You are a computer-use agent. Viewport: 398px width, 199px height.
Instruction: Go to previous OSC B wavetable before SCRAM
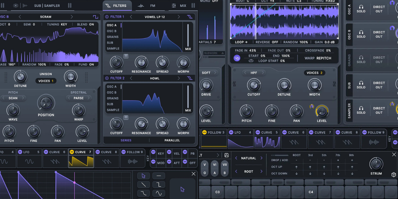(x=20, y=17)
